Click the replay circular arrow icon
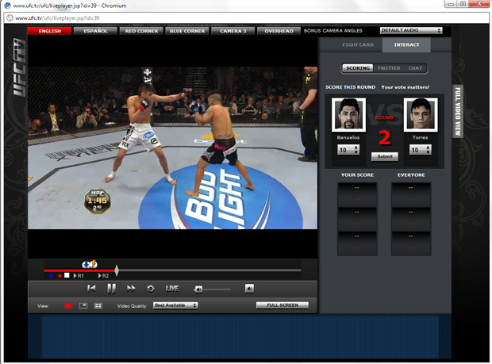Screen dimensions: 492x364 coord(151,289)
